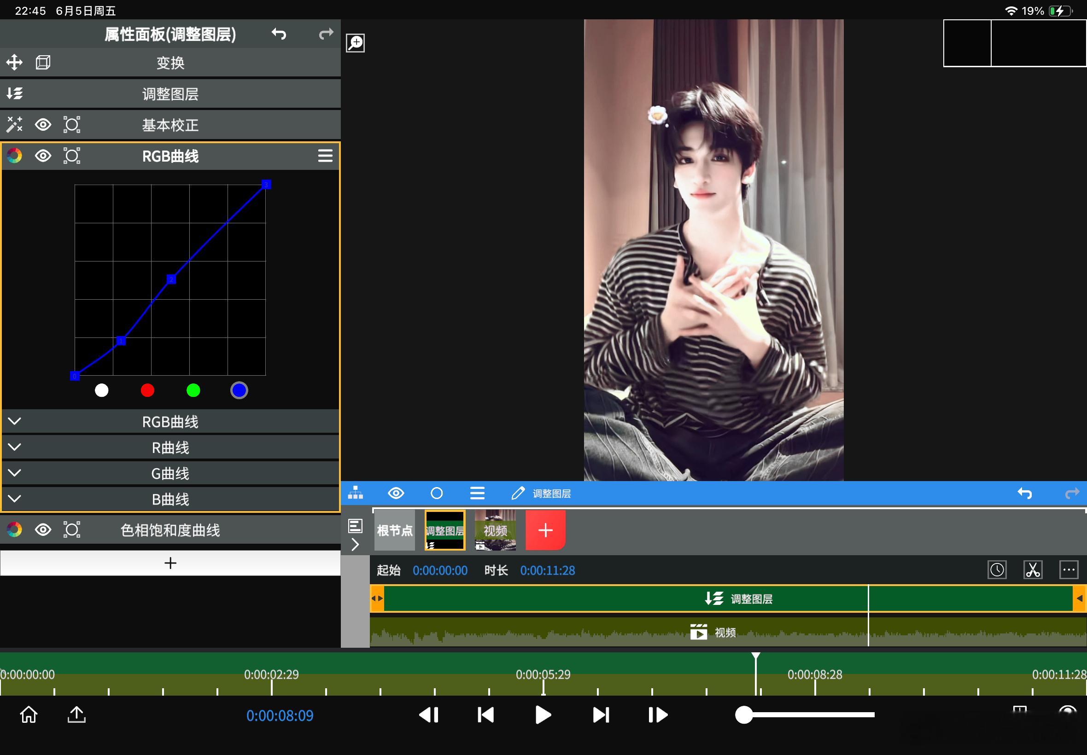Open the node tree hierarchy icon

click(356, 494)
